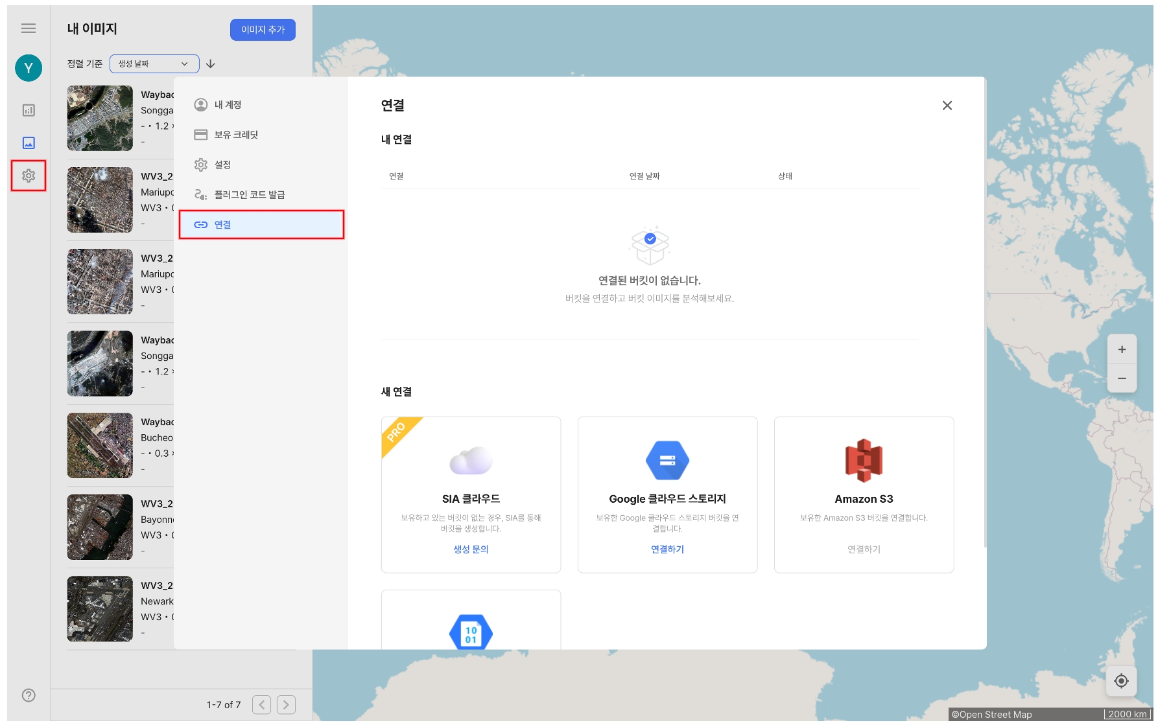The image size is (1158, 727).
Task: Toggle sort direction arrow
Action: pos(211,63)
